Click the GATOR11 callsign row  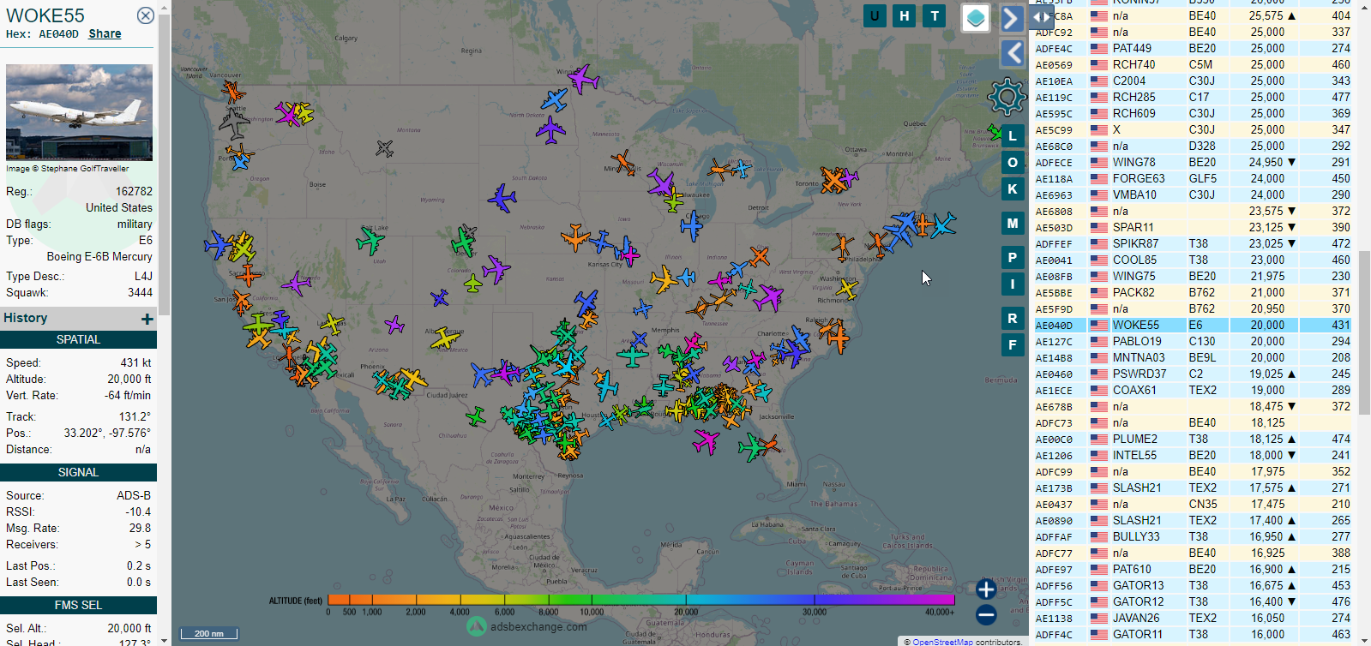pyautogui.click(x=1193, y=635)
